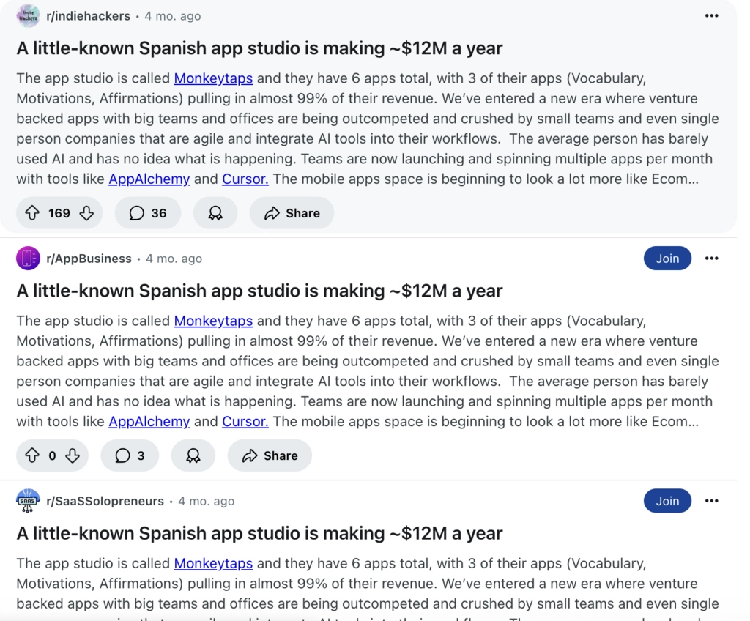Image resolution: width=750 pixels, height=621 pixels.
Task: Open the Monkeytaps link in r/indiehackers post
Action: pyautogui.click(x=213, y=78)
